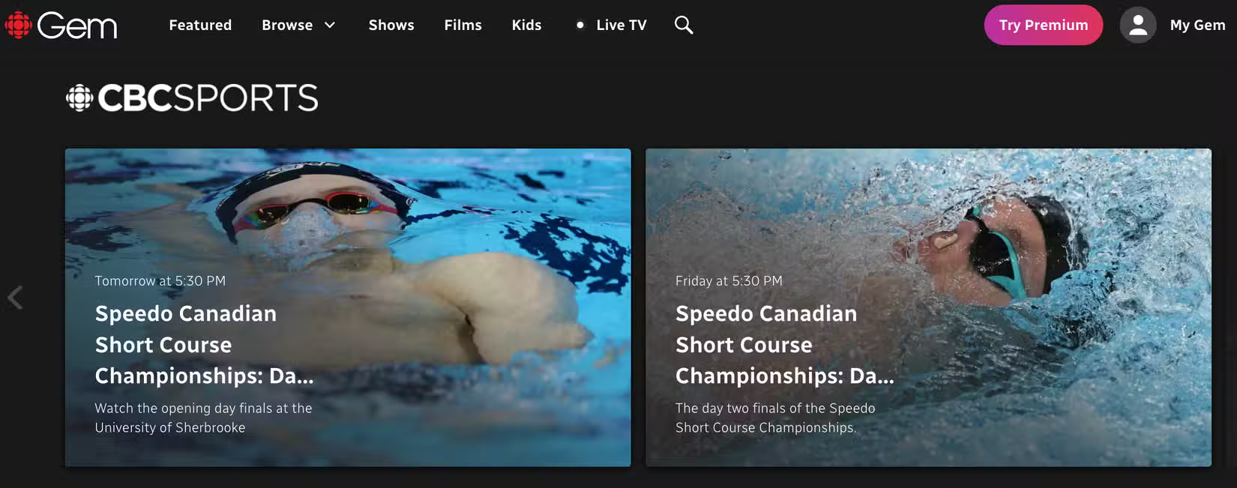The height and width of the screenshot is (488, 1237).
Task: Collapse the carousel with the back chevron
Action: tap(15, 297)
